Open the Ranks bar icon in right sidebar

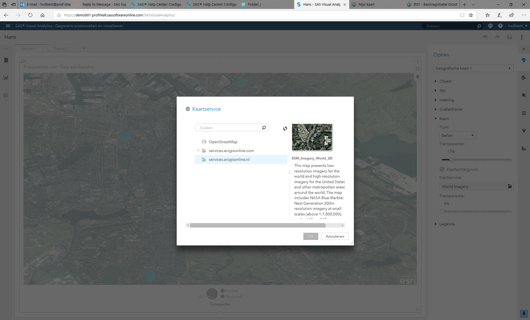click(x=524, y=148)
